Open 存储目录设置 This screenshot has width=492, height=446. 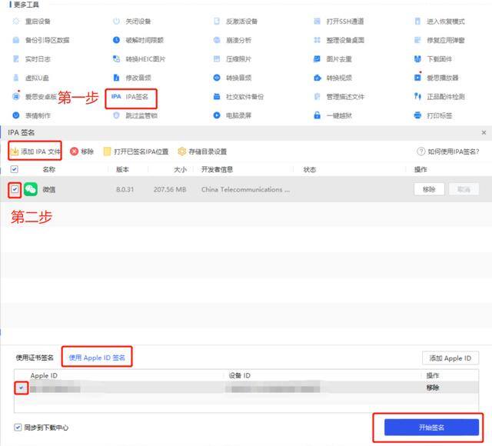tap(202, 151)
